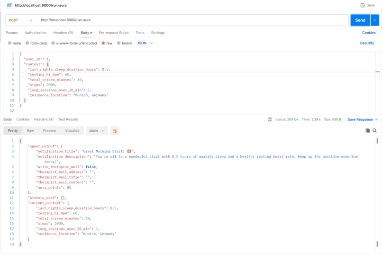The image size is (382, 255).
Task: Click the HTTP request icon beside the title
Action: 9,5
